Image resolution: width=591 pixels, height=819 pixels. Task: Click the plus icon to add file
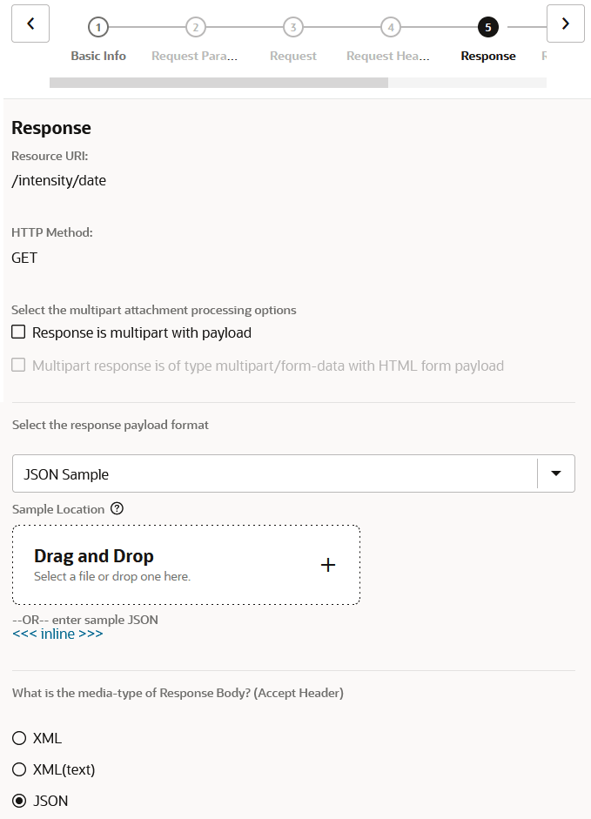[x=328, y=565]
